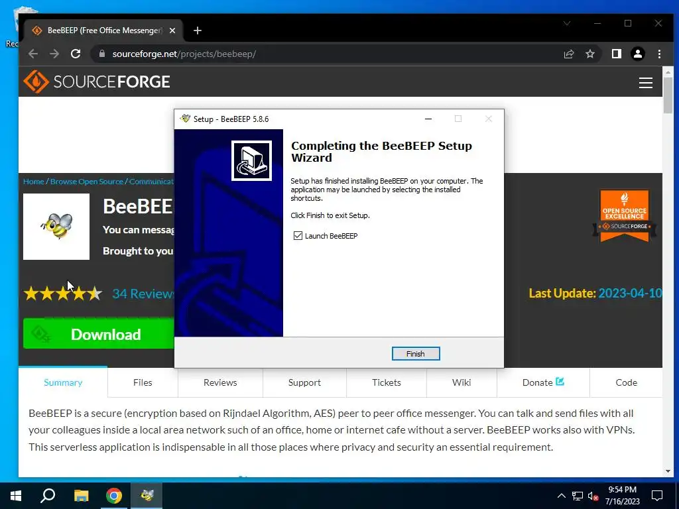Click the star rating icons

(63, 294)
